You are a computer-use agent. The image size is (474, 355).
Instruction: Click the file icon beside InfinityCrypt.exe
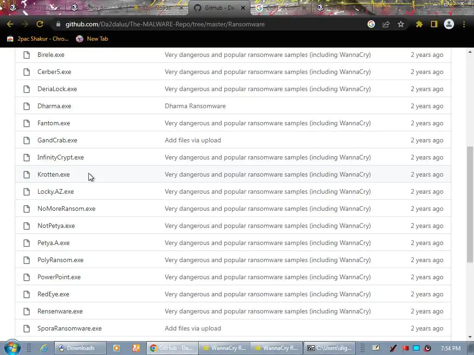pos(26,157)
